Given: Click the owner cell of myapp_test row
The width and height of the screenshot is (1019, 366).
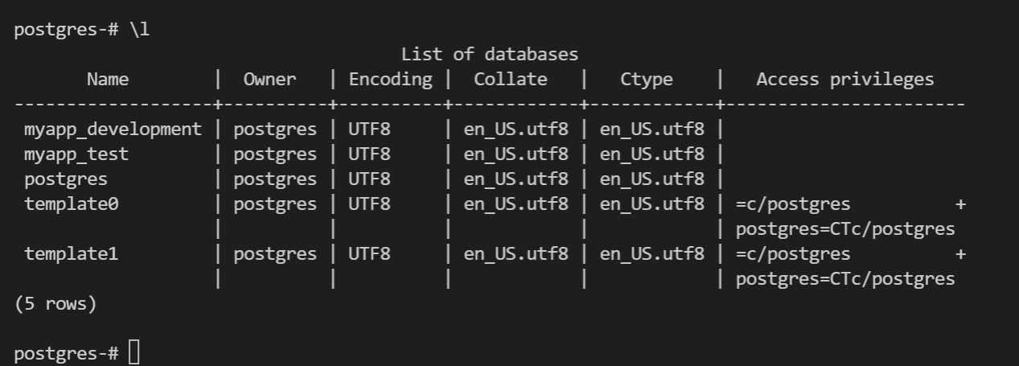Looking at the screenshot, I should (275, 154).
